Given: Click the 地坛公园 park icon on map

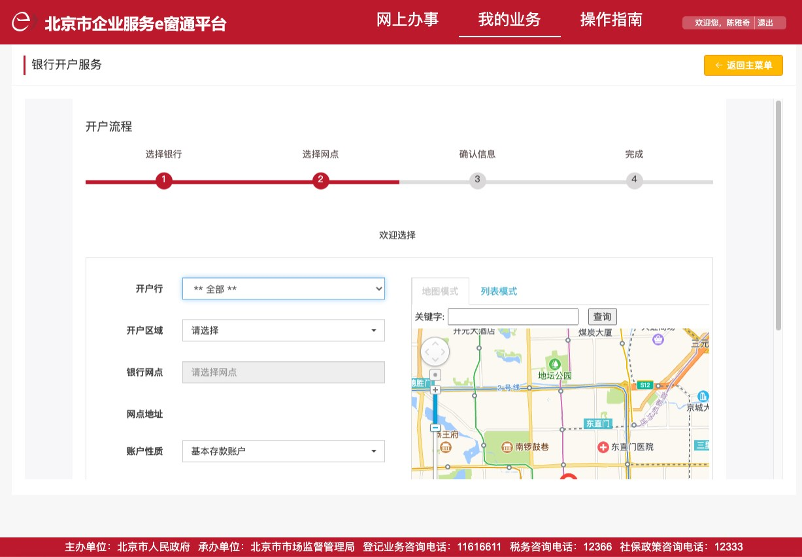Looking at the screenshot, I should coord(555,363).
